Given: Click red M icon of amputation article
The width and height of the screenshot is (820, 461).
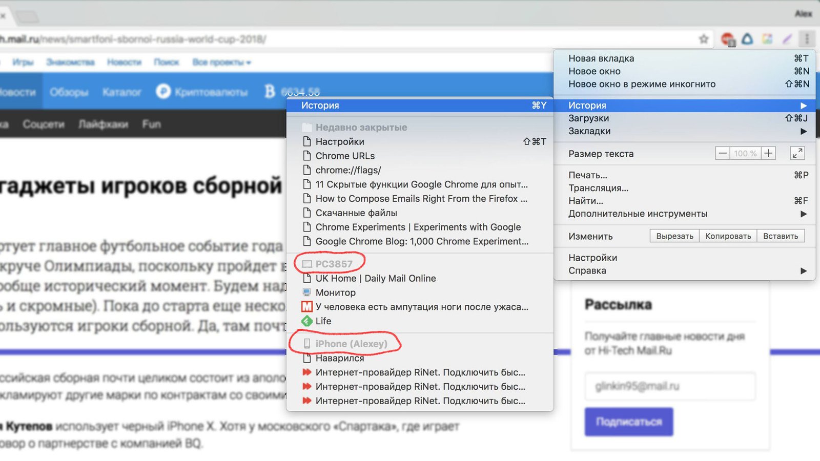Looking at the screenshot, I should click(307, 307).
